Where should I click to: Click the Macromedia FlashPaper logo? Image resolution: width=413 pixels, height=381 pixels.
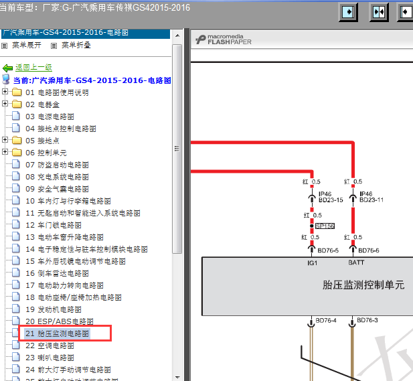pos(224,40)
